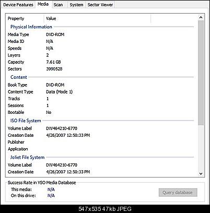The image size is (210, 213).
Task: Open the Sector Viewer tab
Action: click(x=100, y=5)
